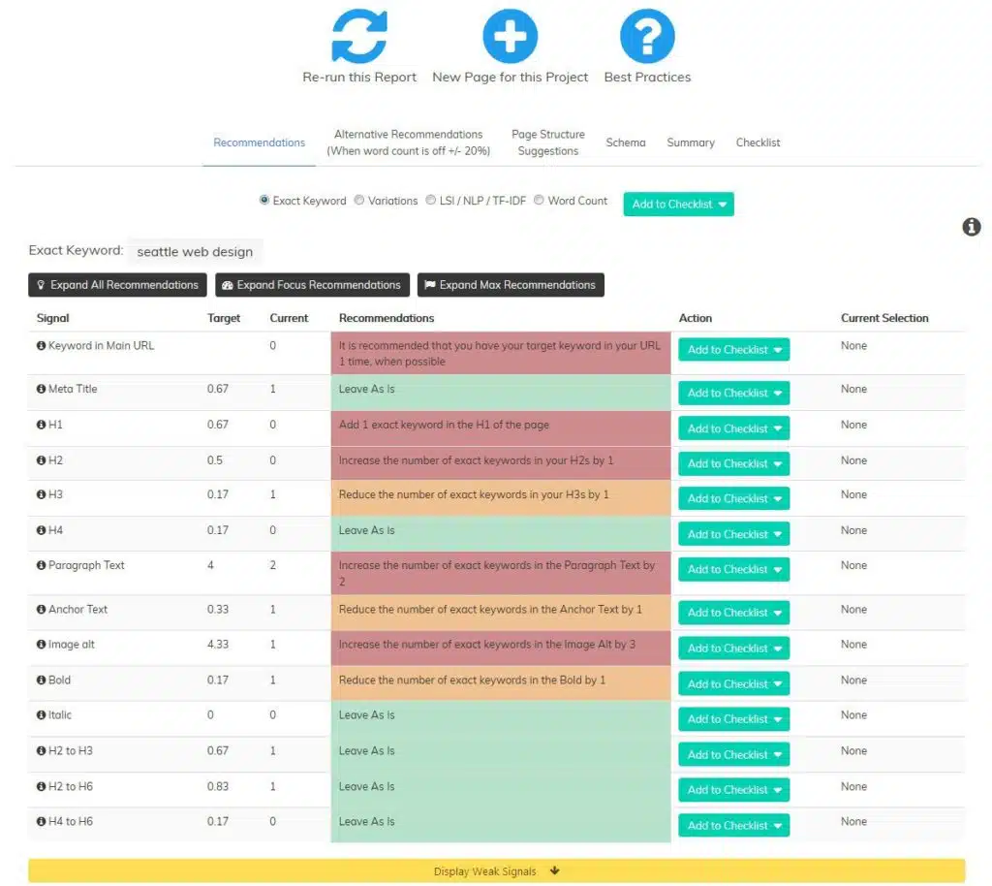
Task: Select the Word Count radio button
Action: click(x=539, y=201)
